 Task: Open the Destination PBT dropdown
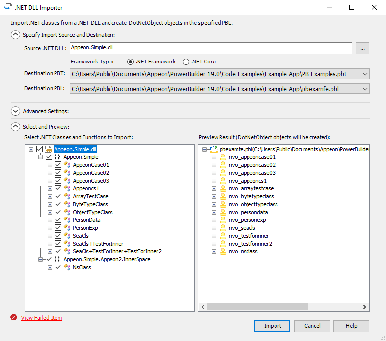click(365, 74)
